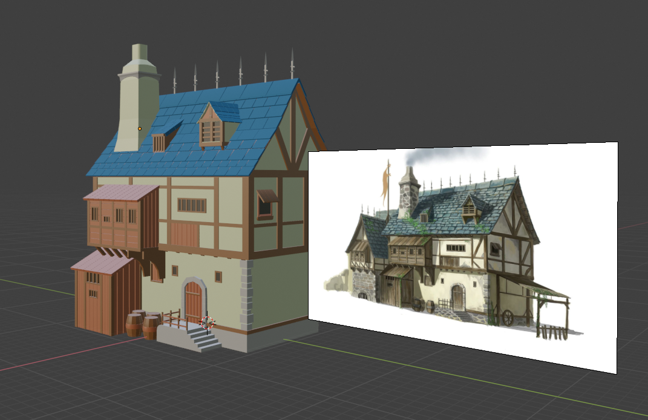The image size is (648, 420).
Task: Select the brown plank panel below the barred window
Action: coord(185,235)
